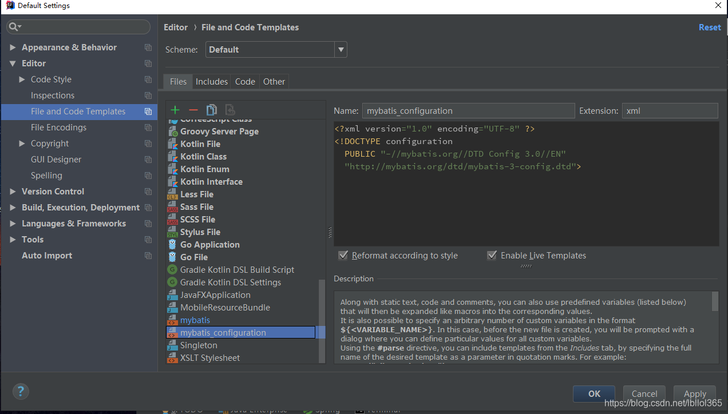728x414 pixels.
Task: Click the Extension field containing xml
Action: pos(670,111)
